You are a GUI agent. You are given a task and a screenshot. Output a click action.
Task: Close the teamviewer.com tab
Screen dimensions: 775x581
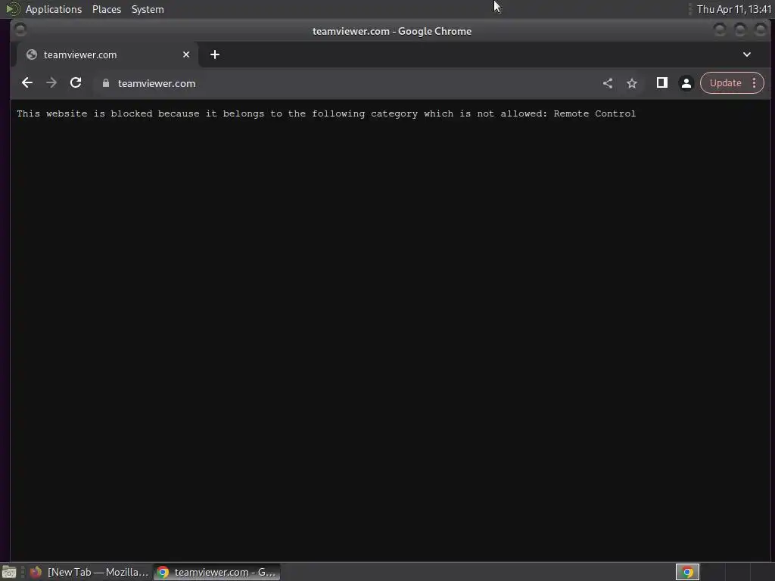[186, 54]
